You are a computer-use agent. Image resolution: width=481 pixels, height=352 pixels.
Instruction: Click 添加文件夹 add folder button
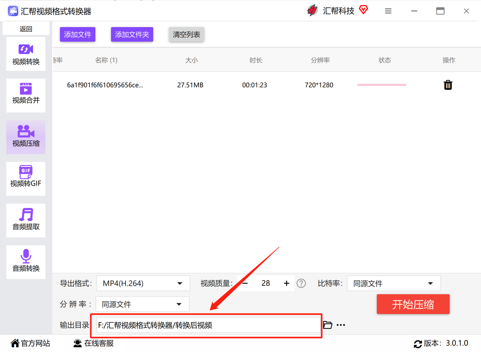[x=132, y=34]
